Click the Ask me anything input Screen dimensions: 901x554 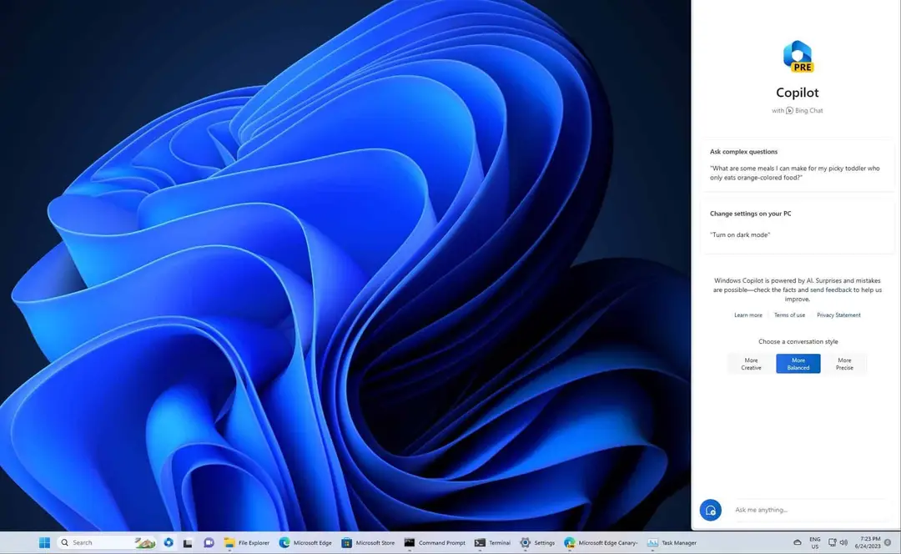click(x=809, y=510)
